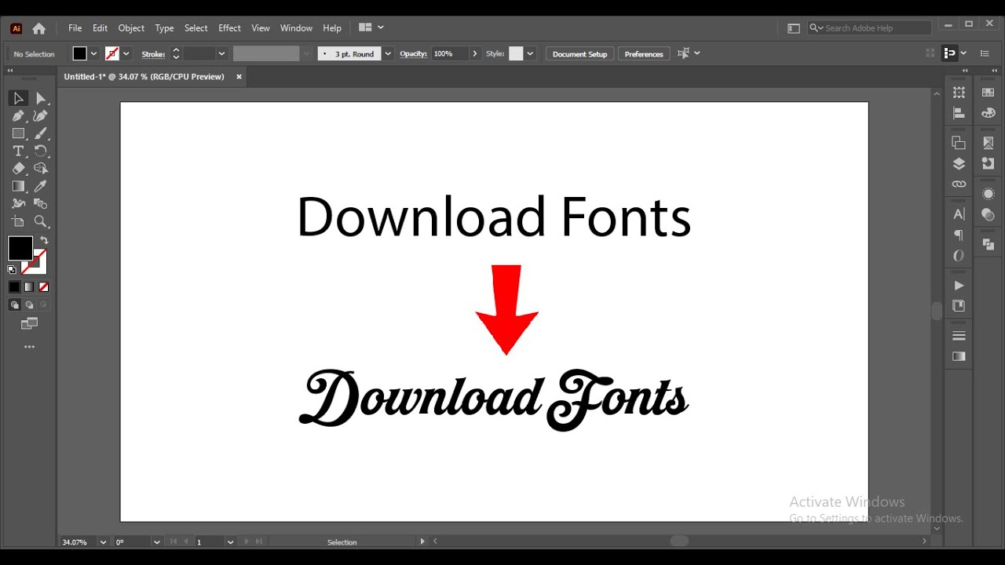Open the Character panel icon
Screen dimensions: 1005x565
click(959, 214)
